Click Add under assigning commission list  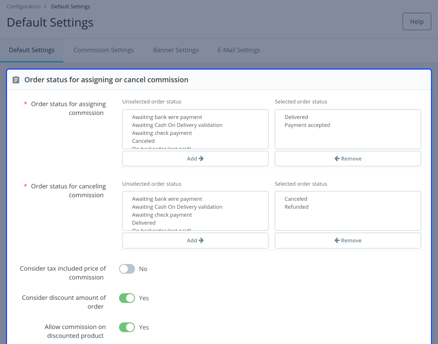[x=195, y=159]
